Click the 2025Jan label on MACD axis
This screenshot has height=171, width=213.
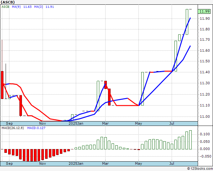[76, 163]
